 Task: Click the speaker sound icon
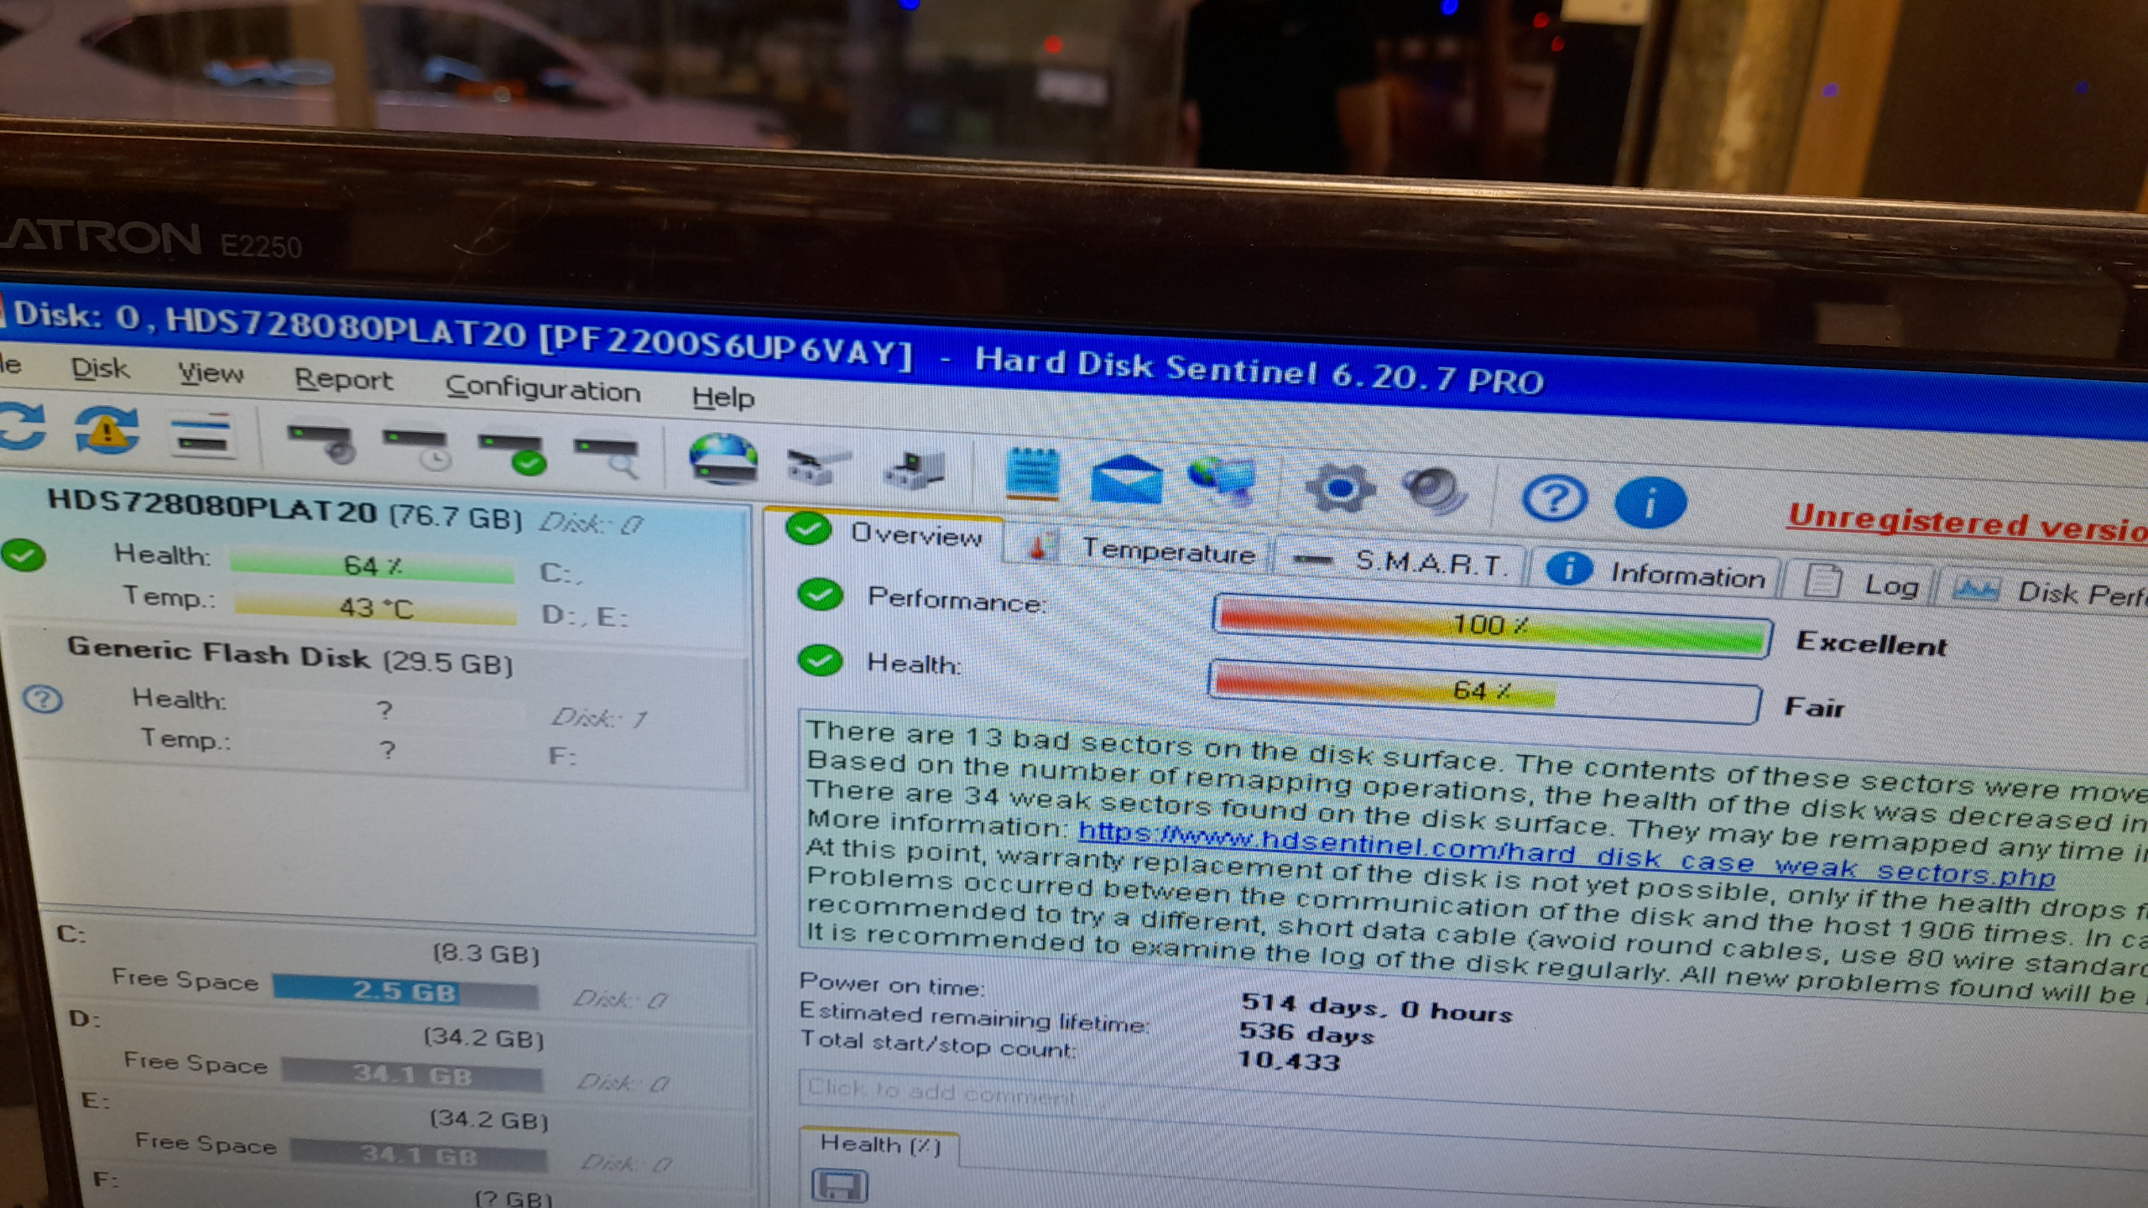click(1434, 491)
